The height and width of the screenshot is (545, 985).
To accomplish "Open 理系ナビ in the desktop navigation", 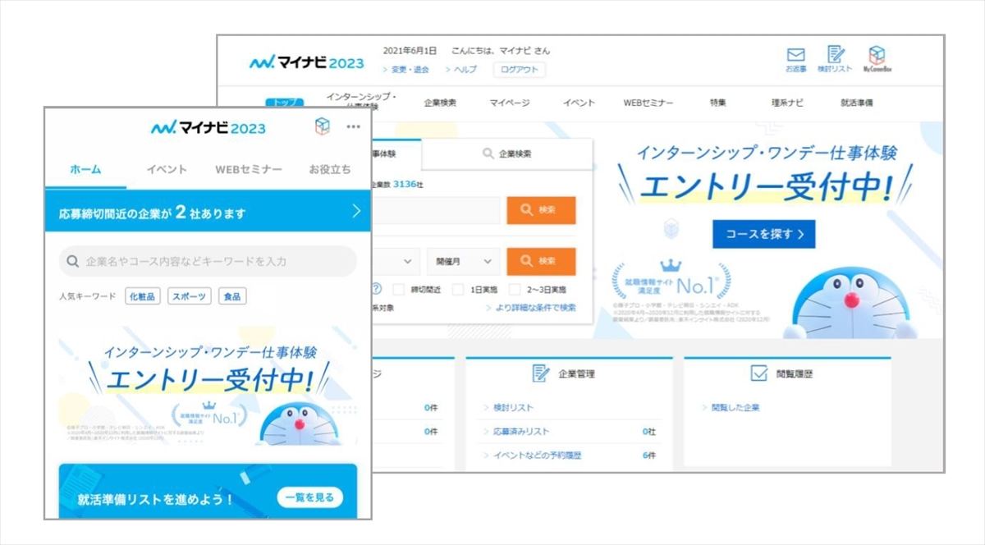I will click(787, 103).
